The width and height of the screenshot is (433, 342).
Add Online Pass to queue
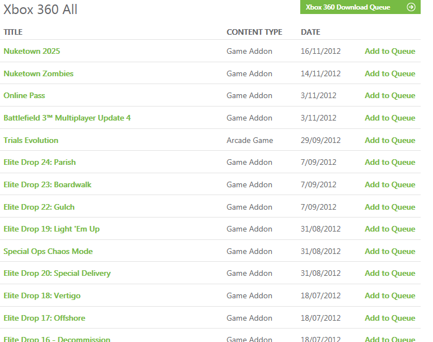390,95
